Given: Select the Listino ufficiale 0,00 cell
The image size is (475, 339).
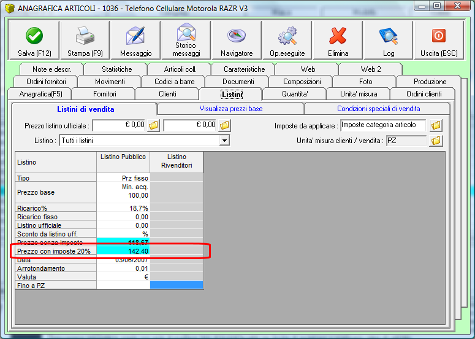Looking at the screenshot, I should click(x=123, y=225).
